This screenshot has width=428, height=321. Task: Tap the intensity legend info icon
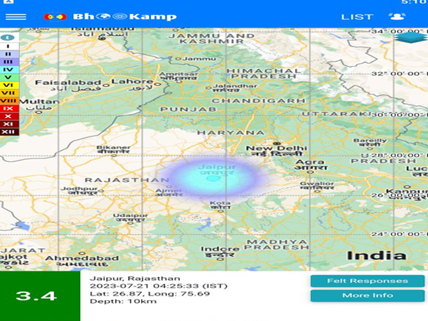coord(7,37)
